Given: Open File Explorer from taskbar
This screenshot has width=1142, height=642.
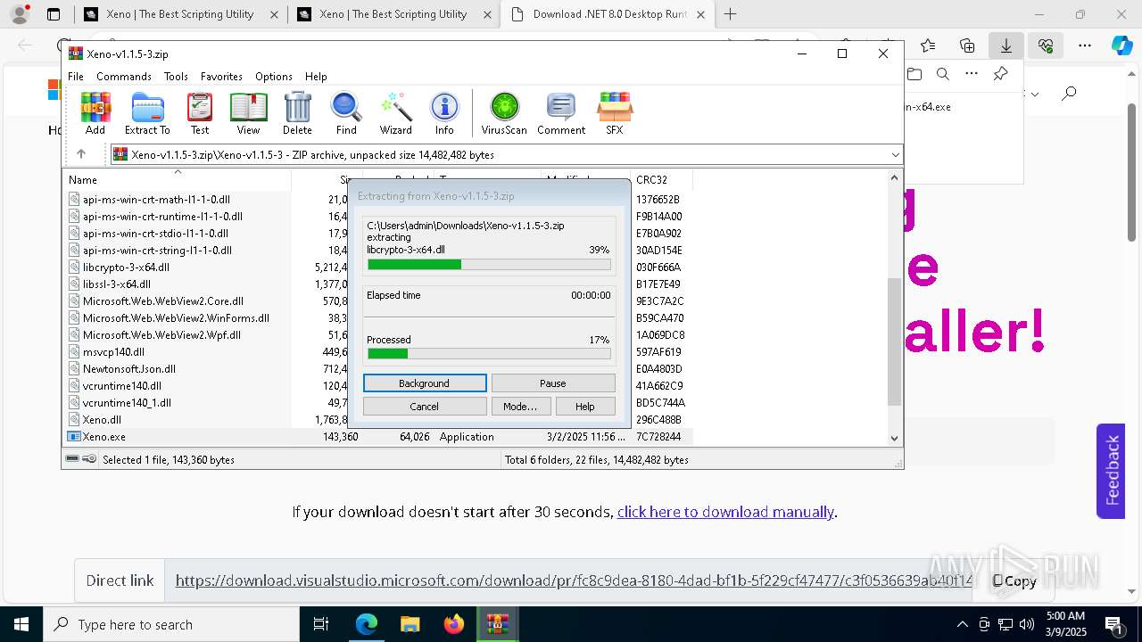Looking at the screenshot, I should (x=410, y=624).
